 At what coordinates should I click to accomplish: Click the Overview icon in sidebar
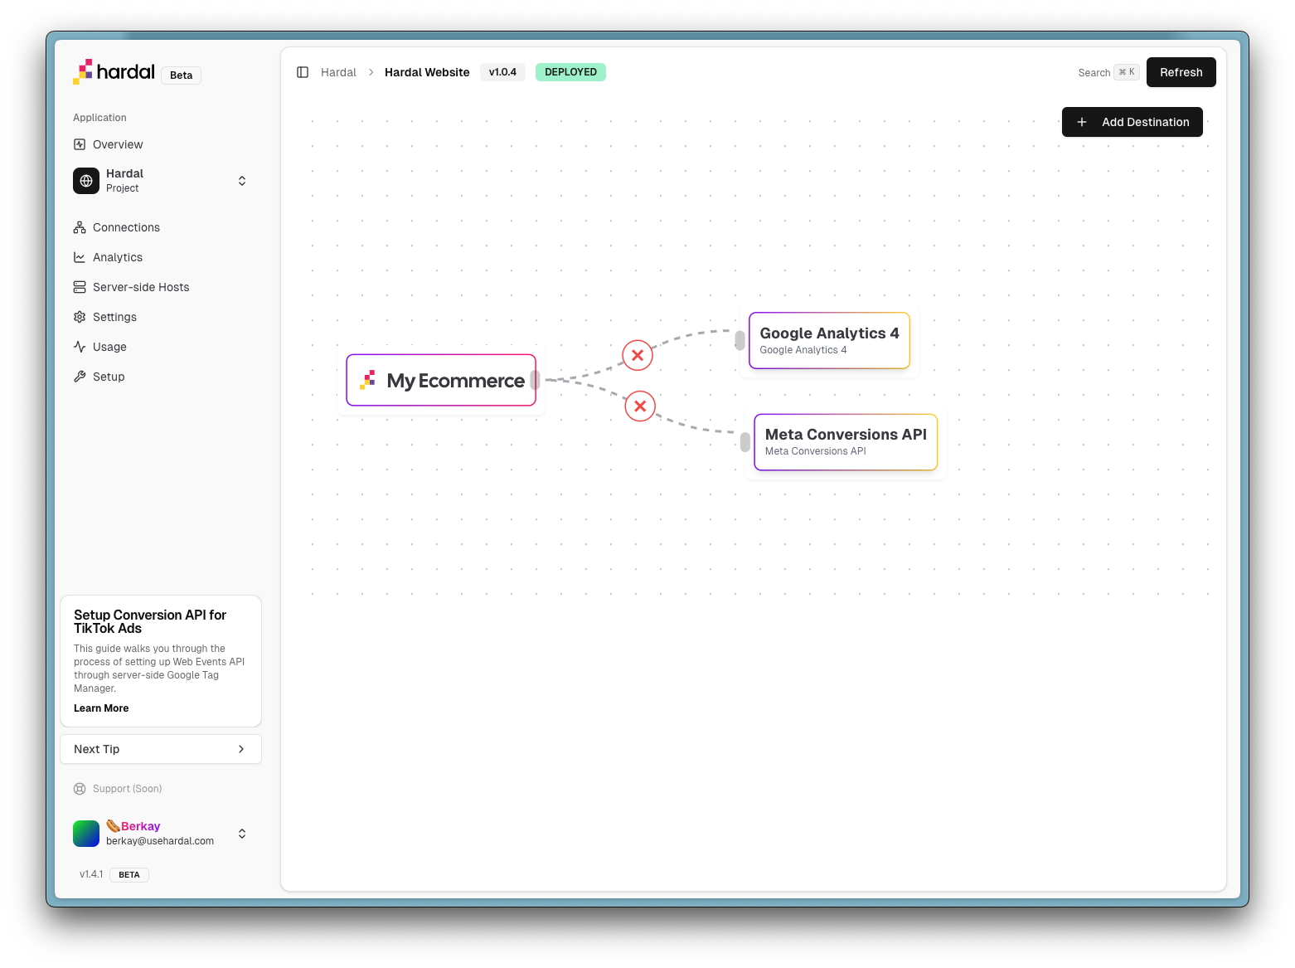pyautogui.click(x=80, y=144)
